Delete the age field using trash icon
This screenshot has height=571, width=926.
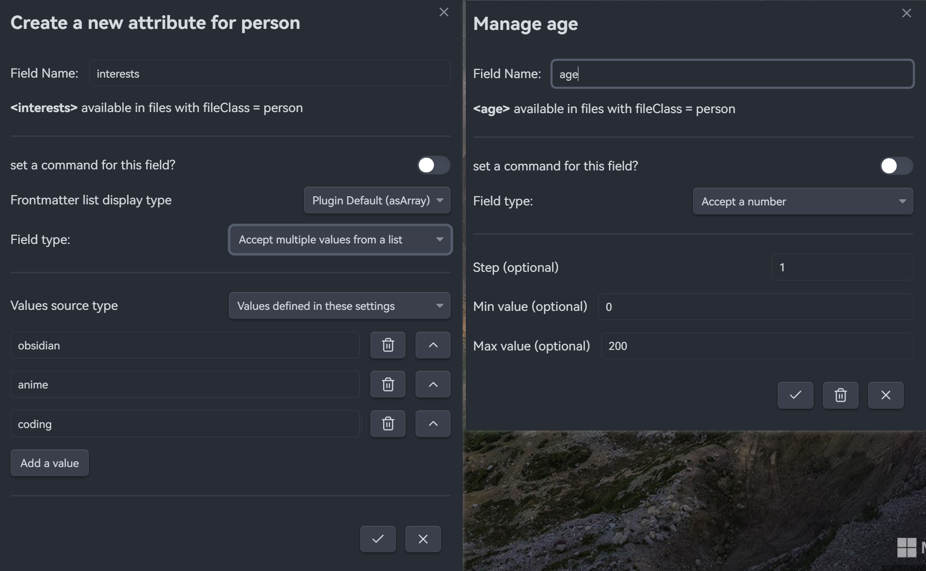click(x=840, y=395)
